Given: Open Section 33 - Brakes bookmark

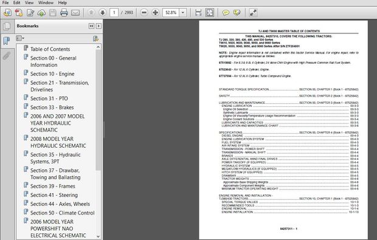Looking at the screenshot, I should 52,108.
